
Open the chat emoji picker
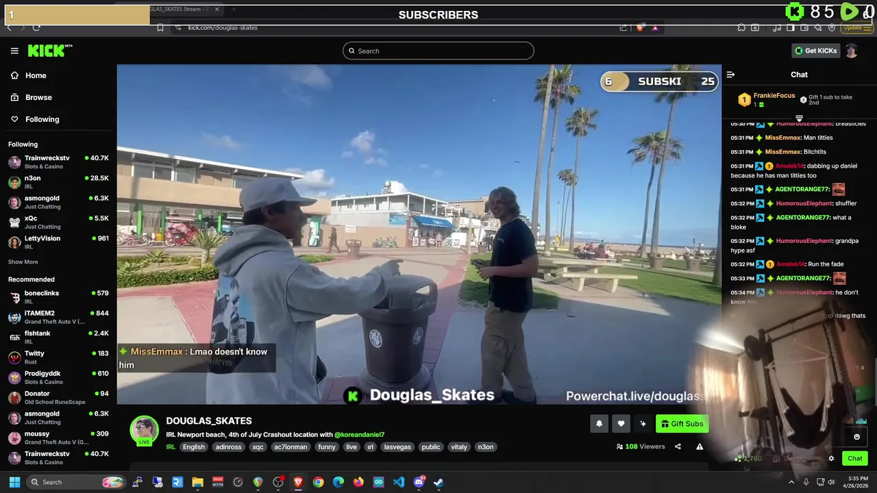pos(856,437)
